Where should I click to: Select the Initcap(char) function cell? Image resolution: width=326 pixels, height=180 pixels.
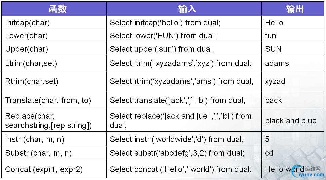pos(54,22)
